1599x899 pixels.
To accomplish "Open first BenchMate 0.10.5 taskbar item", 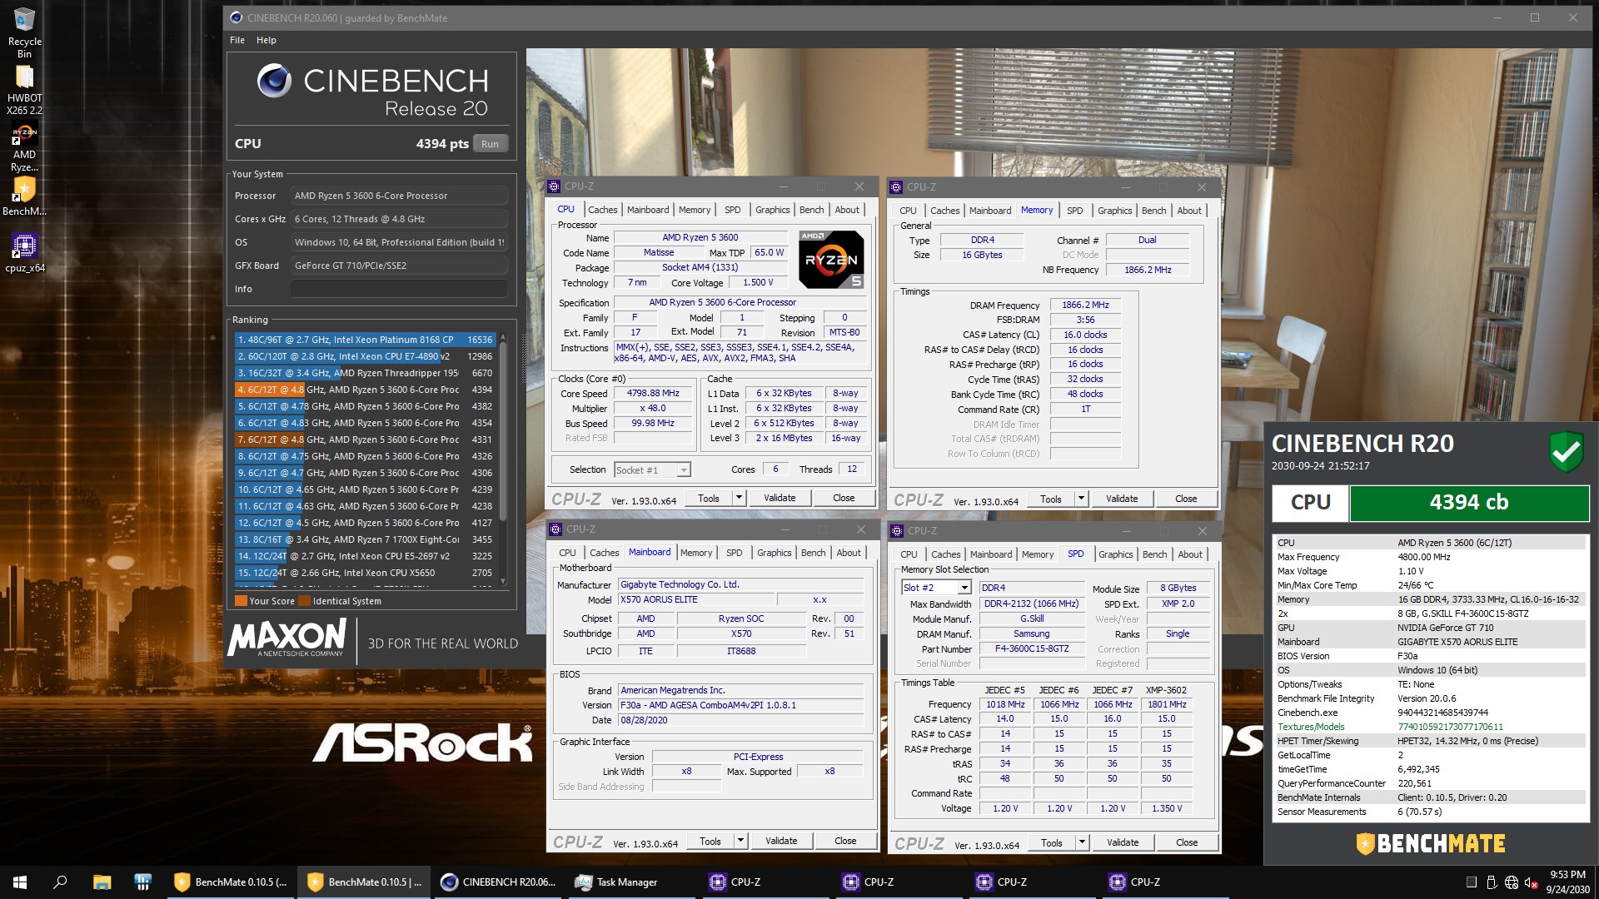I will click(x=231, y=882).
